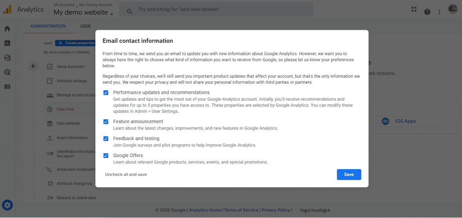Viewport: 462px width, 218px height.
Task: Open the Reports bar chart icon
Action: [7, 43]
